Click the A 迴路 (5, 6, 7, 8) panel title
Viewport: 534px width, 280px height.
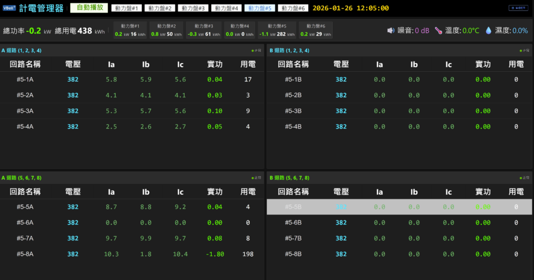point(21,178)
